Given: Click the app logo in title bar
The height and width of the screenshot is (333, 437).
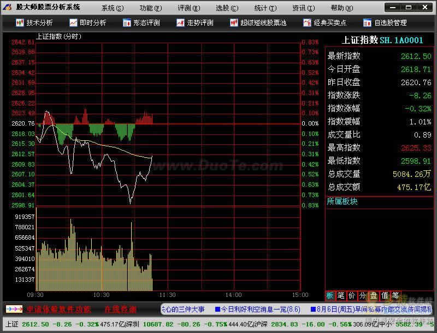Looking at the screenshot, I should tap(8, 7).
